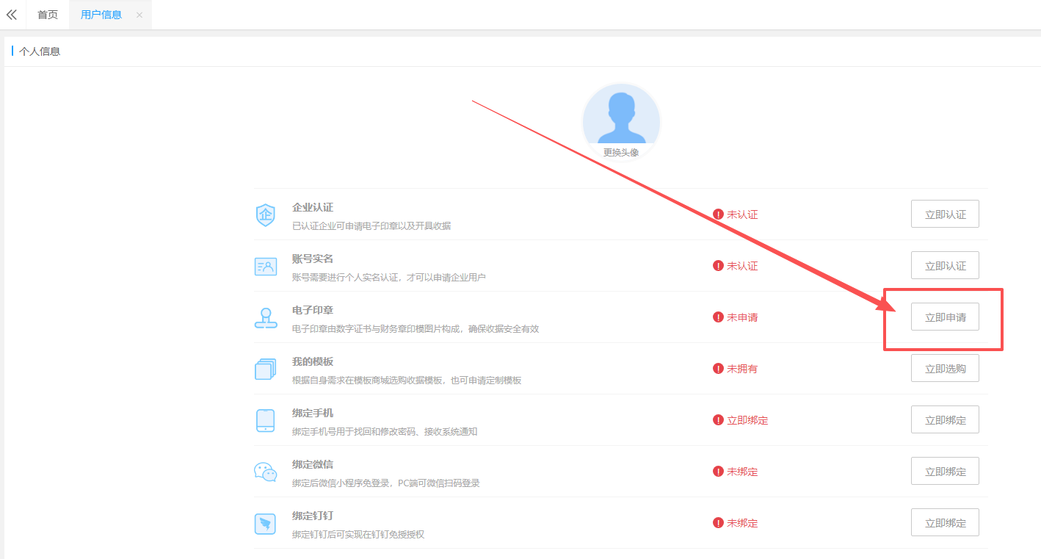The width and height of the screenshot is (1041, 559).
Task: Select the 用户信息 tab
Action: click(101, 15)
